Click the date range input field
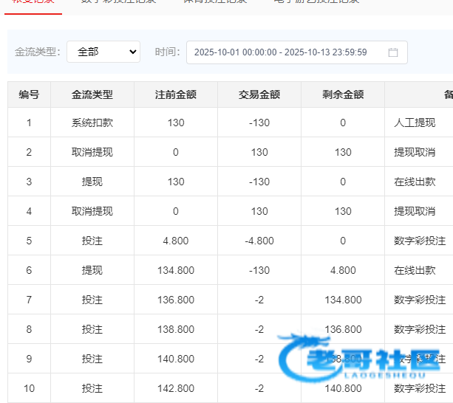Image resolution: width=453 pixels, height=403 pixels. coord(288,52)
